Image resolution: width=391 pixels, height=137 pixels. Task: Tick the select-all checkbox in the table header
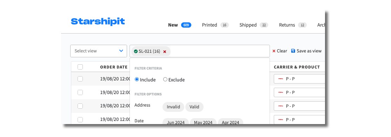coord(80,67)
